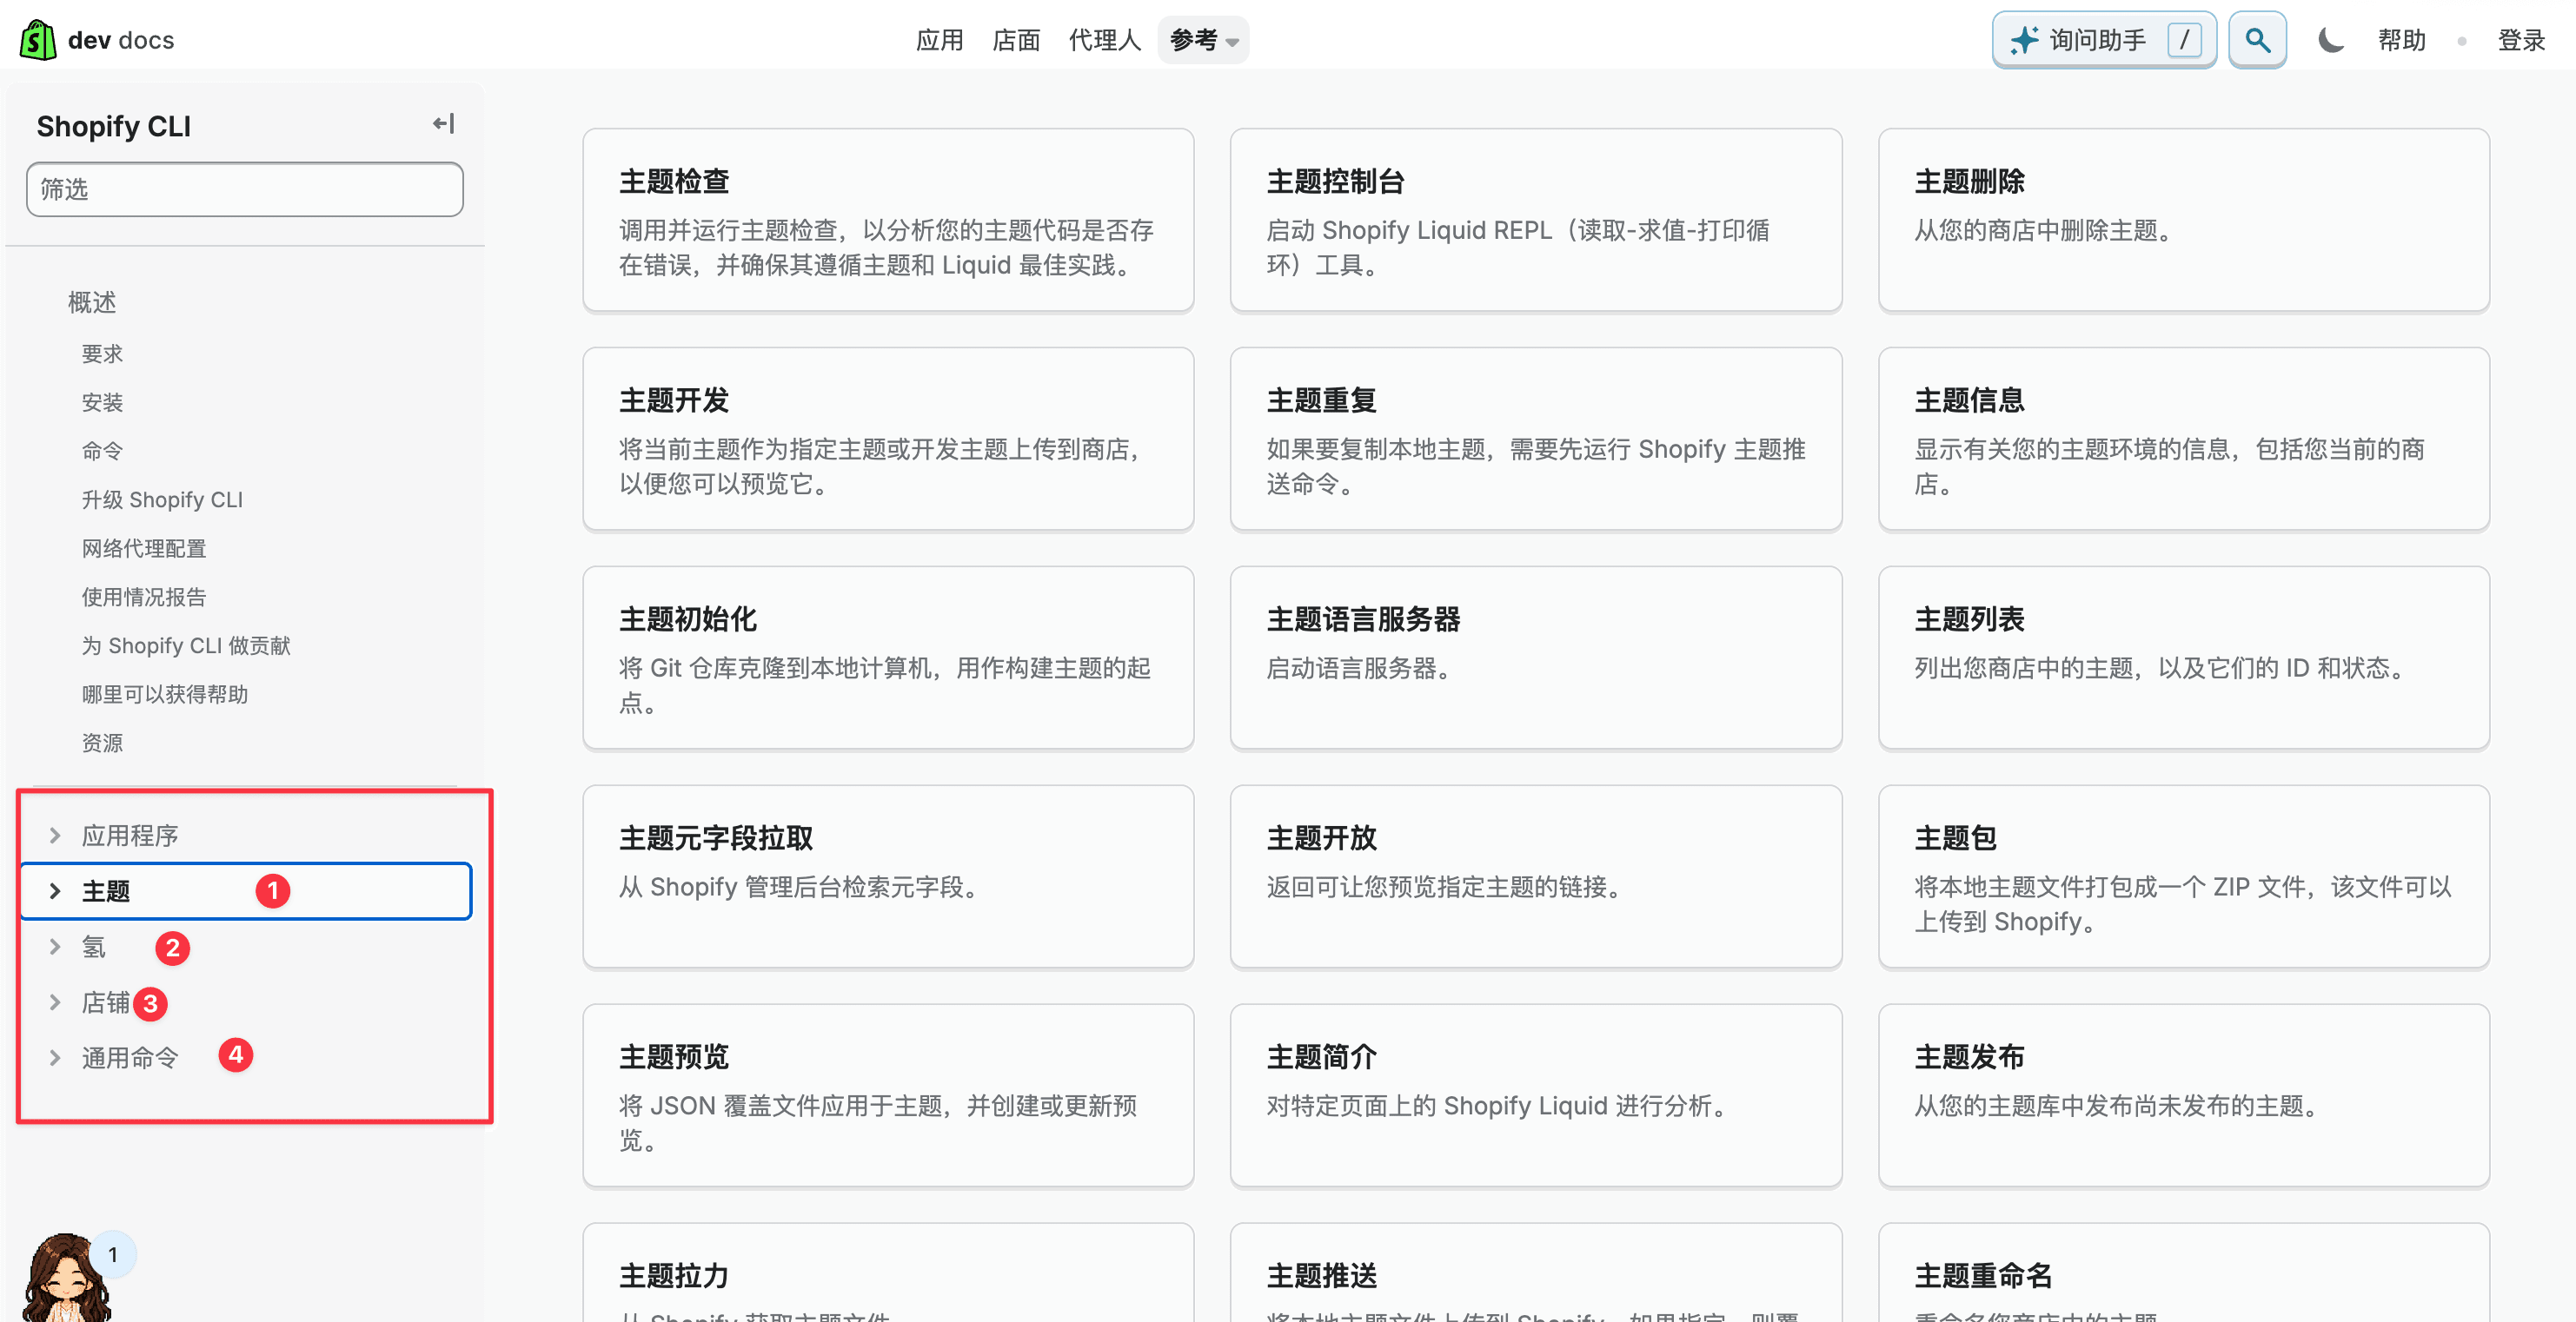Open the 主题控制台 card
This screenshot has width=2576, height=1322.
point(1536,220)
